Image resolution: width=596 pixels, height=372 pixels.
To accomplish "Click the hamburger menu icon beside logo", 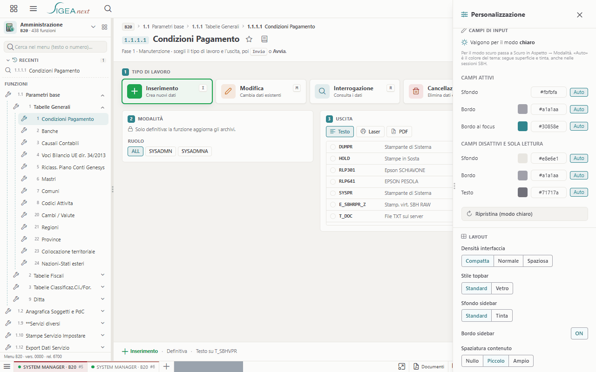I will coord(33,8).
